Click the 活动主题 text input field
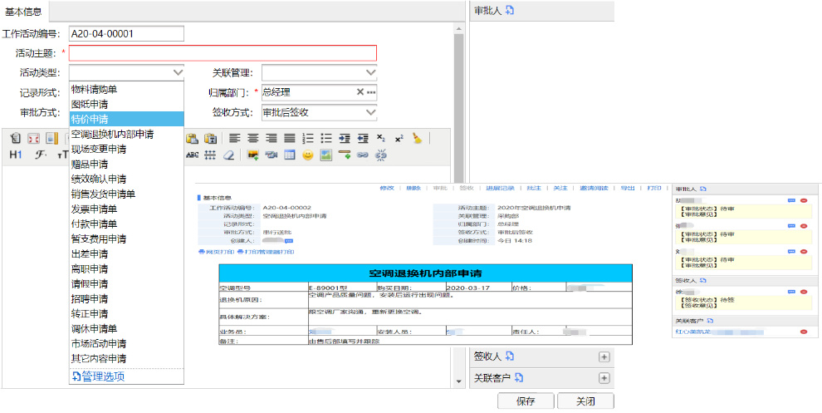This screenshot has width=822, height=413. [223, 53]
